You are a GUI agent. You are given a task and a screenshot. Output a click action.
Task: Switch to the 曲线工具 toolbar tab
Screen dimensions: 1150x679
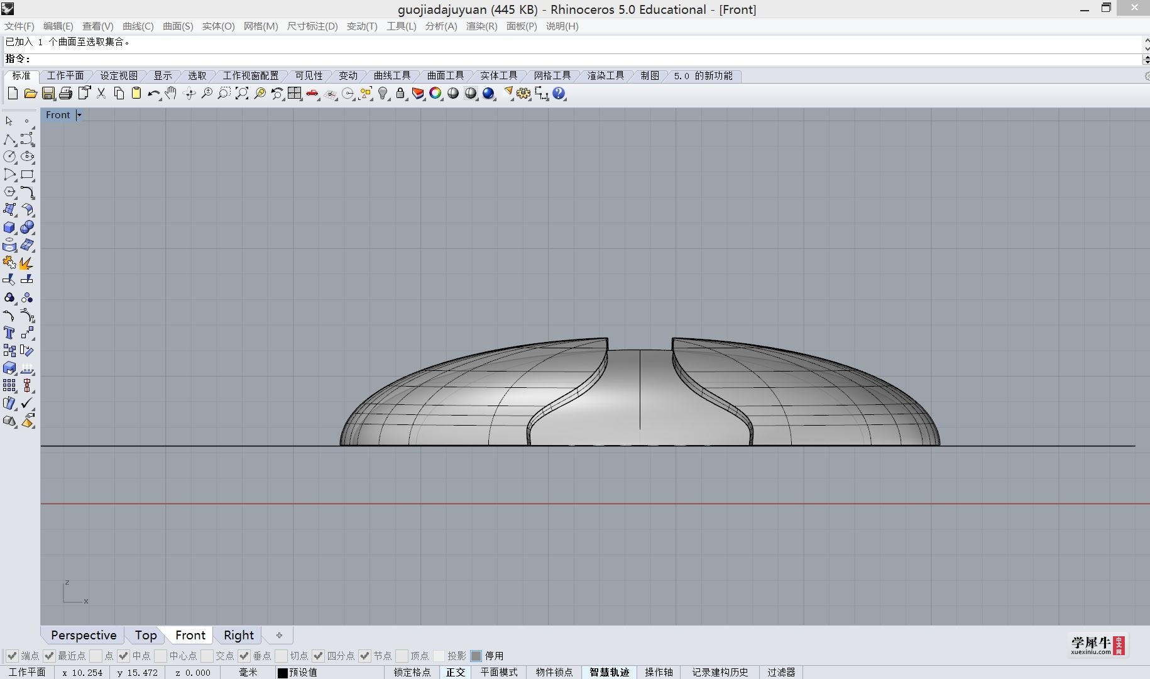coord(392,75)
